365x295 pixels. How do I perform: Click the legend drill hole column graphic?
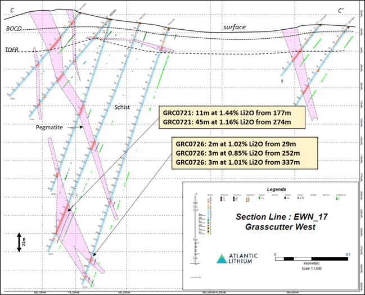[196, 229]
